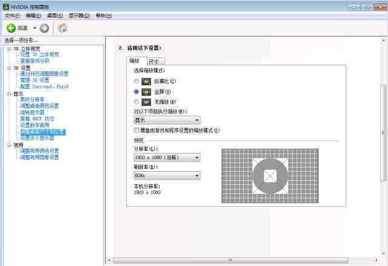This screenshot has height=266, width=388.
Task: Open 调整视频图像设置 link
Action: pyautogui.click(x=39, y=157)
